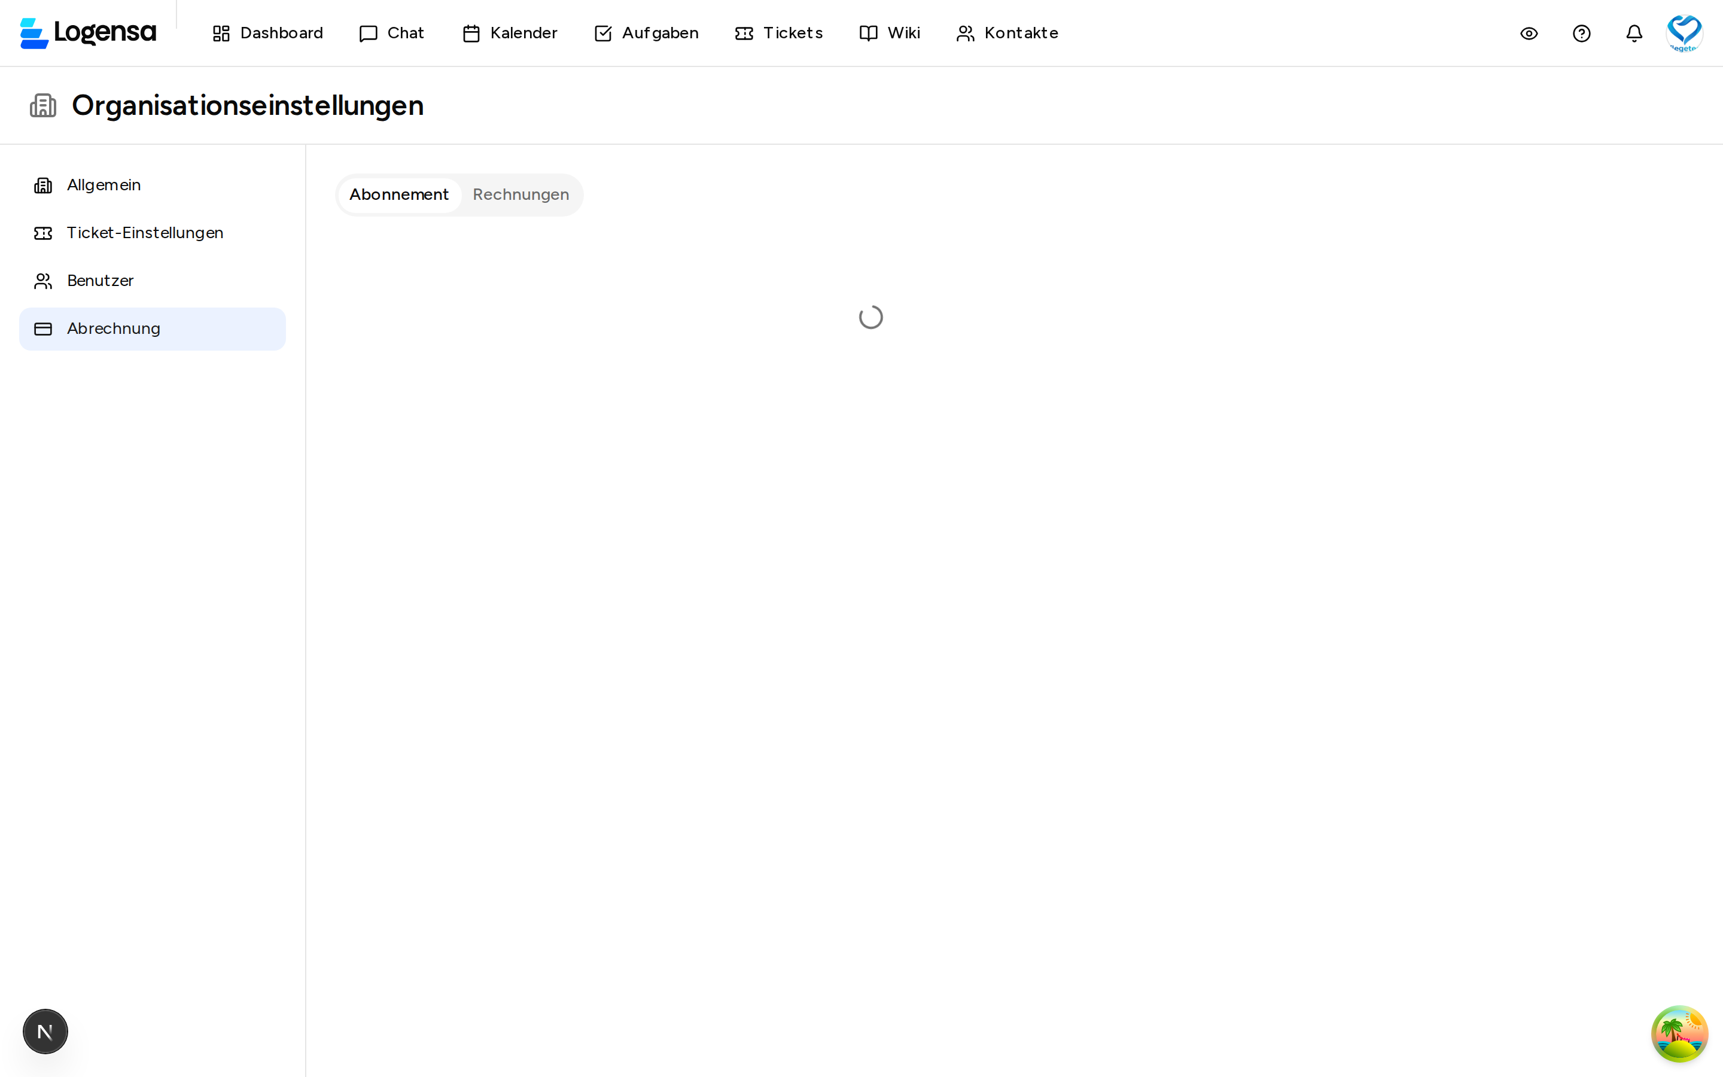1723x1077 pixels.
Task: Open Ticket-Einstellungen in the sidebar
Action: [145, 232]
